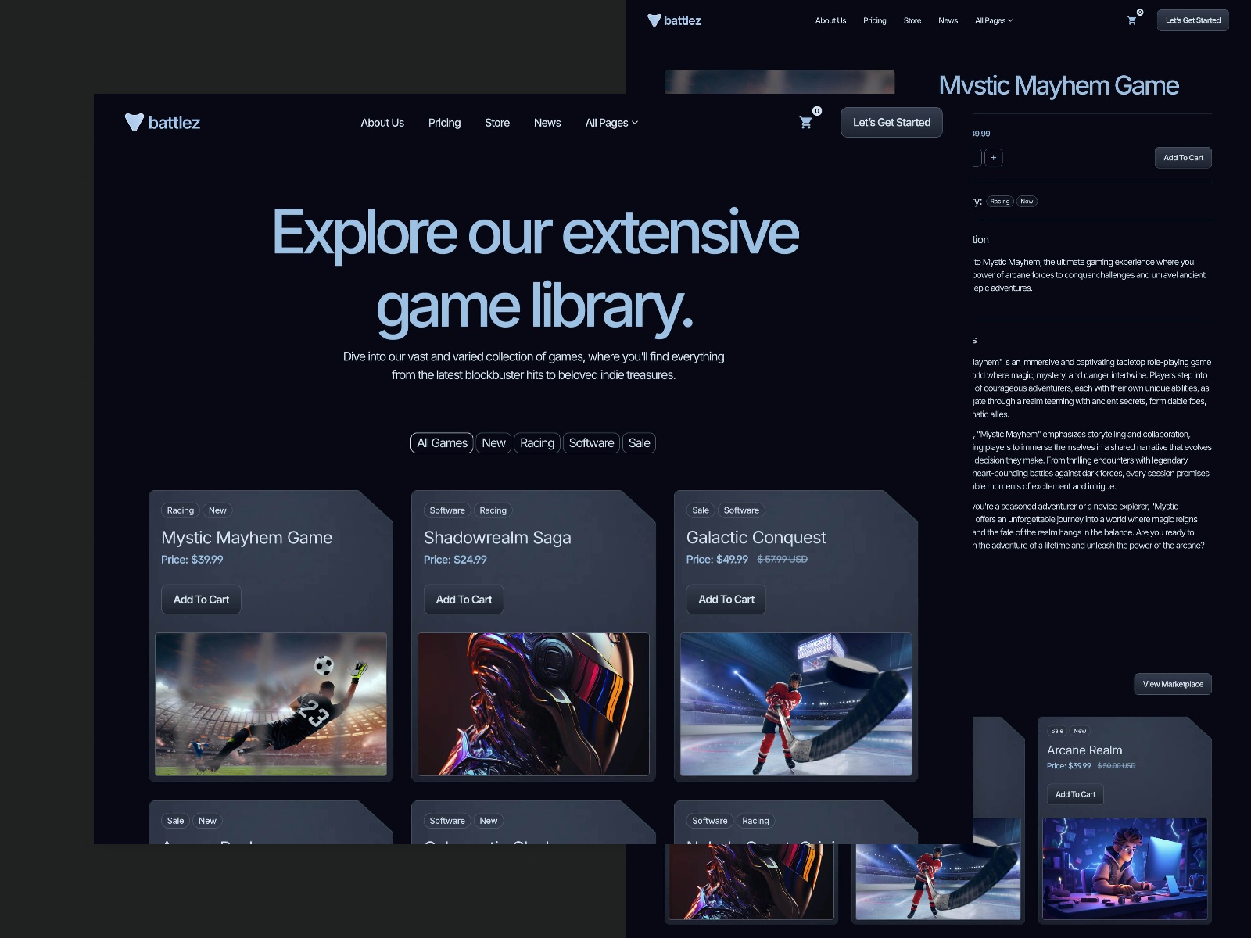Select the Racing filter tab
1251x938 pixels.
click(537, 443)
